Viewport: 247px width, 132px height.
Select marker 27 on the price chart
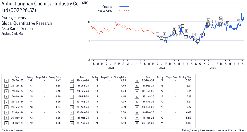238,21
